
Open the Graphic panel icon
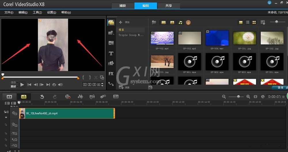click(x=111, y=64)
